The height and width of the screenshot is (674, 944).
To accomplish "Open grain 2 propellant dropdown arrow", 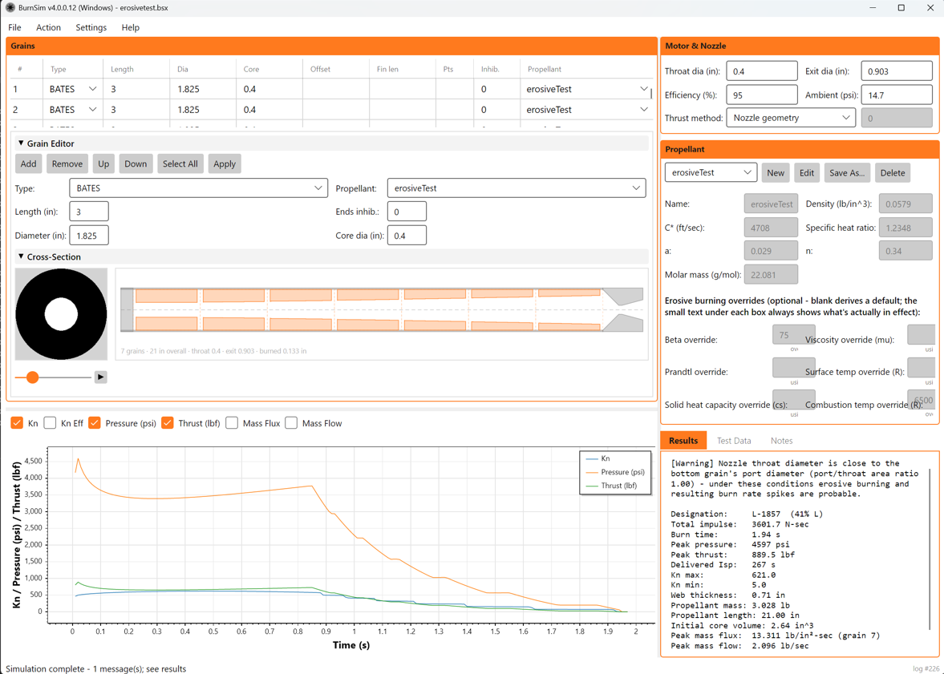I will pyautogui.click(x=644, y=110).
